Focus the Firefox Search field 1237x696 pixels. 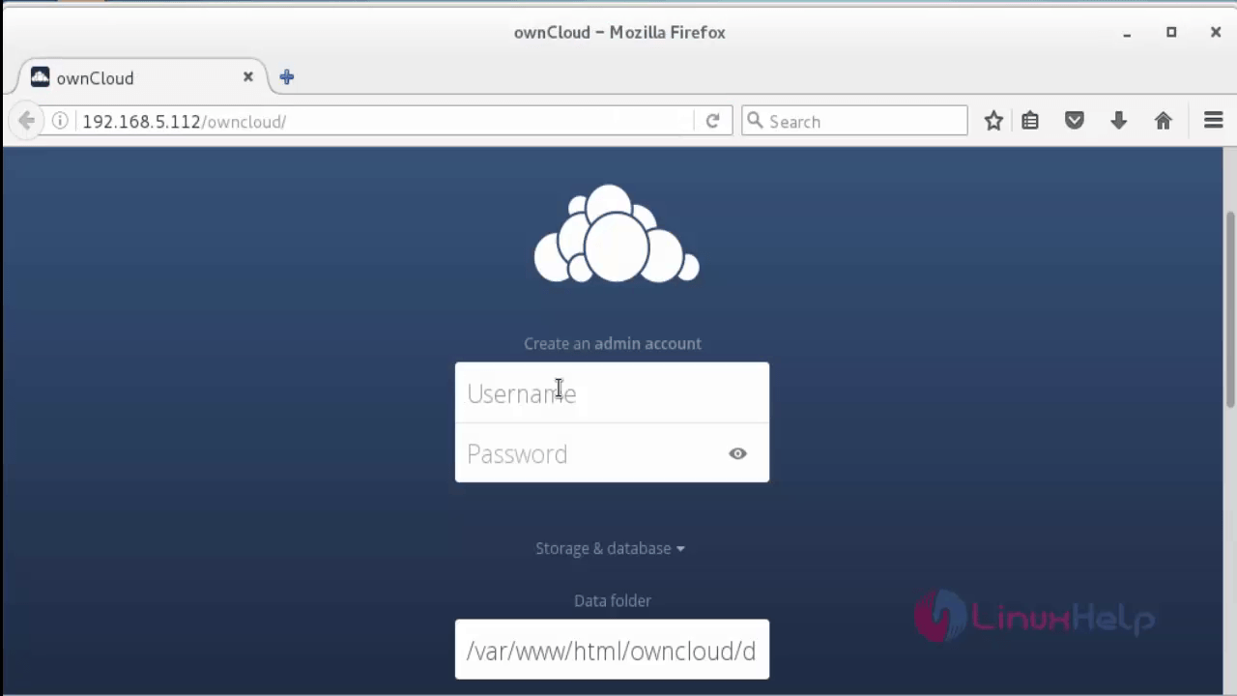[x=854, y=121]
